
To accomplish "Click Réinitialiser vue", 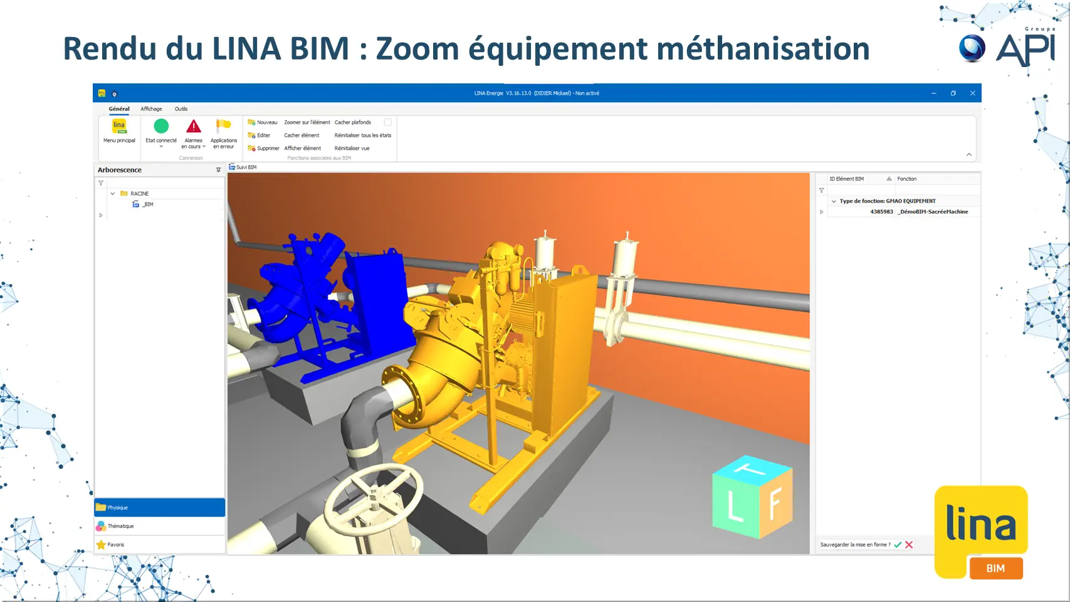I will pos(352,149).
